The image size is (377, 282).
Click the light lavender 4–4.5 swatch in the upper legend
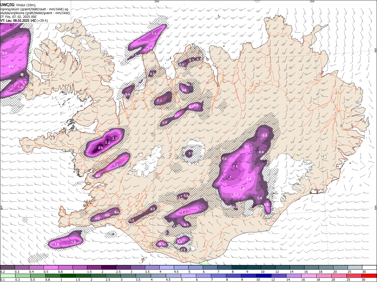166,268
